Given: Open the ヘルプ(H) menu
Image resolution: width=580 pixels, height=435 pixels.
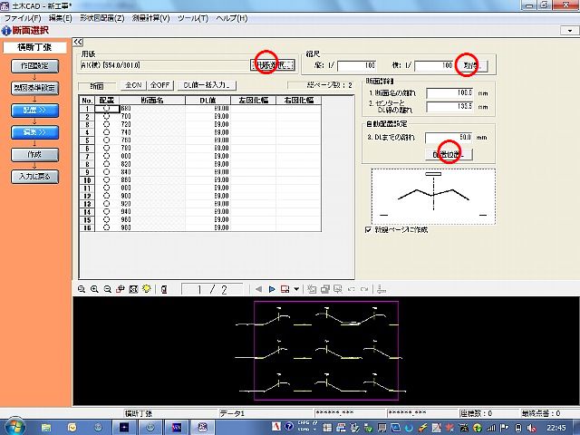Looking at the screenshot, I should tap(232, 18).
